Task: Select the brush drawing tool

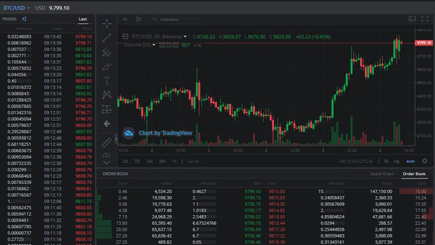Action: 107,67
